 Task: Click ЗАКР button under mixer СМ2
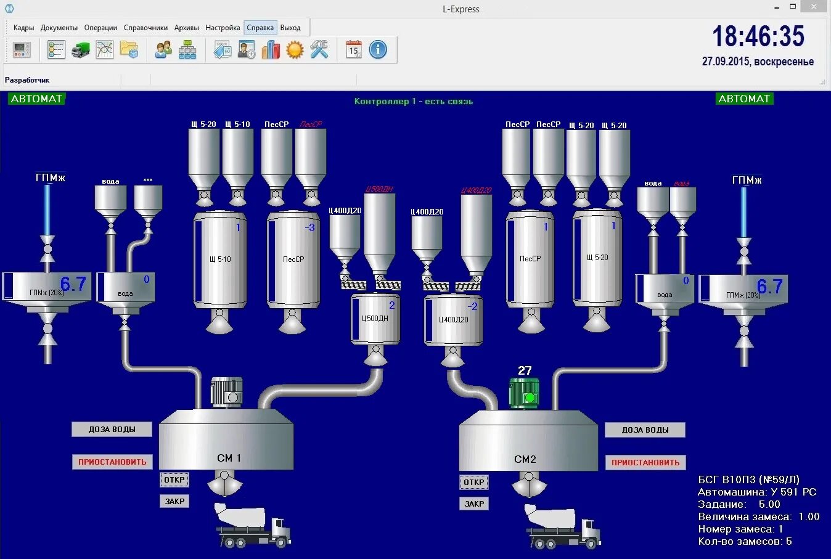[x=474, y=504]
